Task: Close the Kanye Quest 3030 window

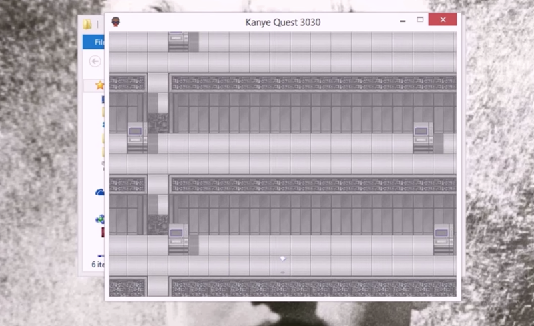Action: (x=443, y=20)
